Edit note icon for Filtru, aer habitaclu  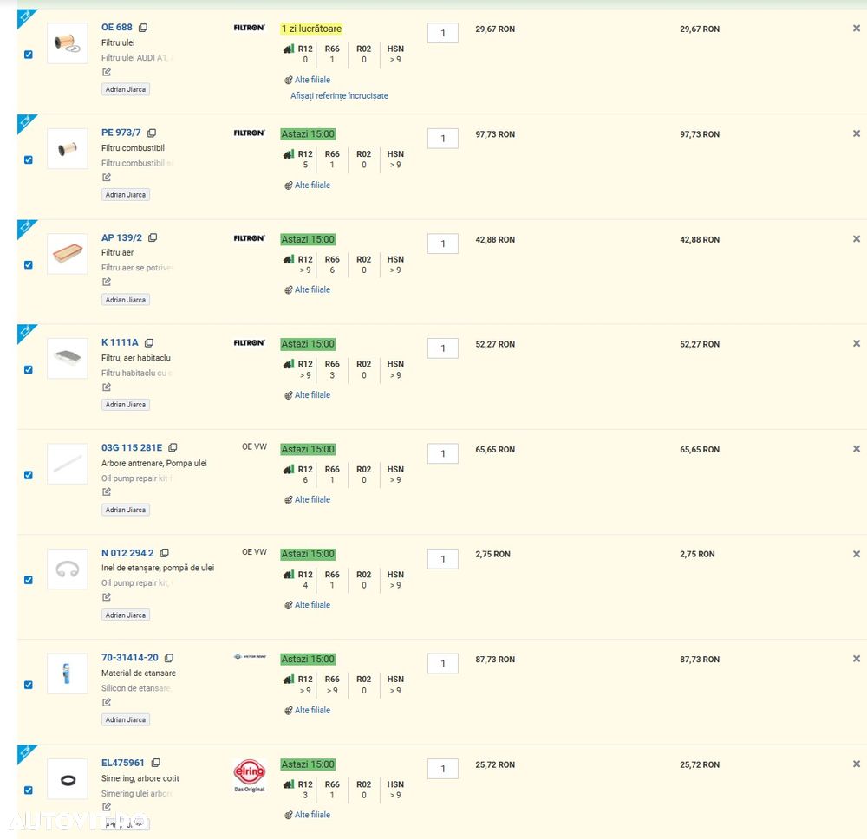coord(106,387)
